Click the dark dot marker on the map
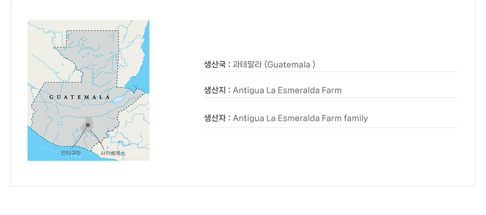 coord(88,125)
